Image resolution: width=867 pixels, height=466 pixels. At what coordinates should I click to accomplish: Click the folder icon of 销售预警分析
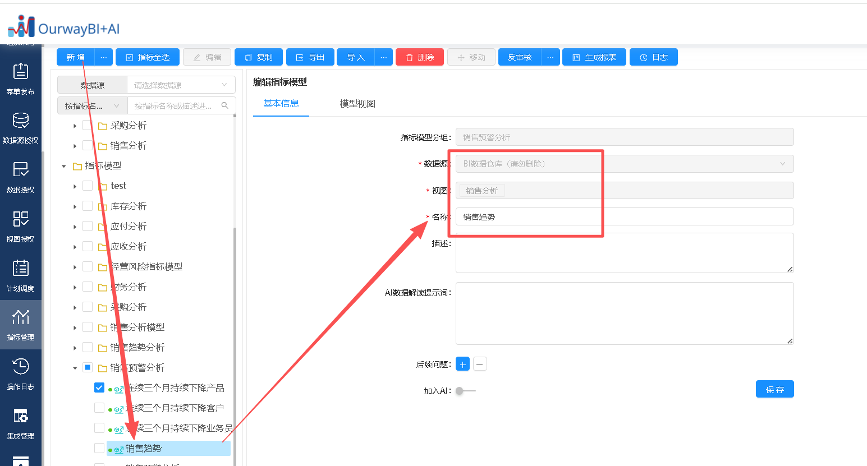point(103,368)
